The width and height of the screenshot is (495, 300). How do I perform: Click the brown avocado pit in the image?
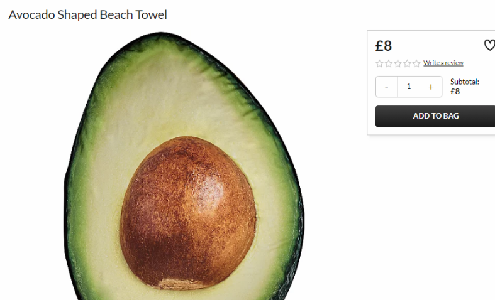[x=188, y=213]
